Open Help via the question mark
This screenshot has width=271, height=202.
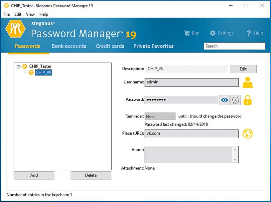(254, 33)
